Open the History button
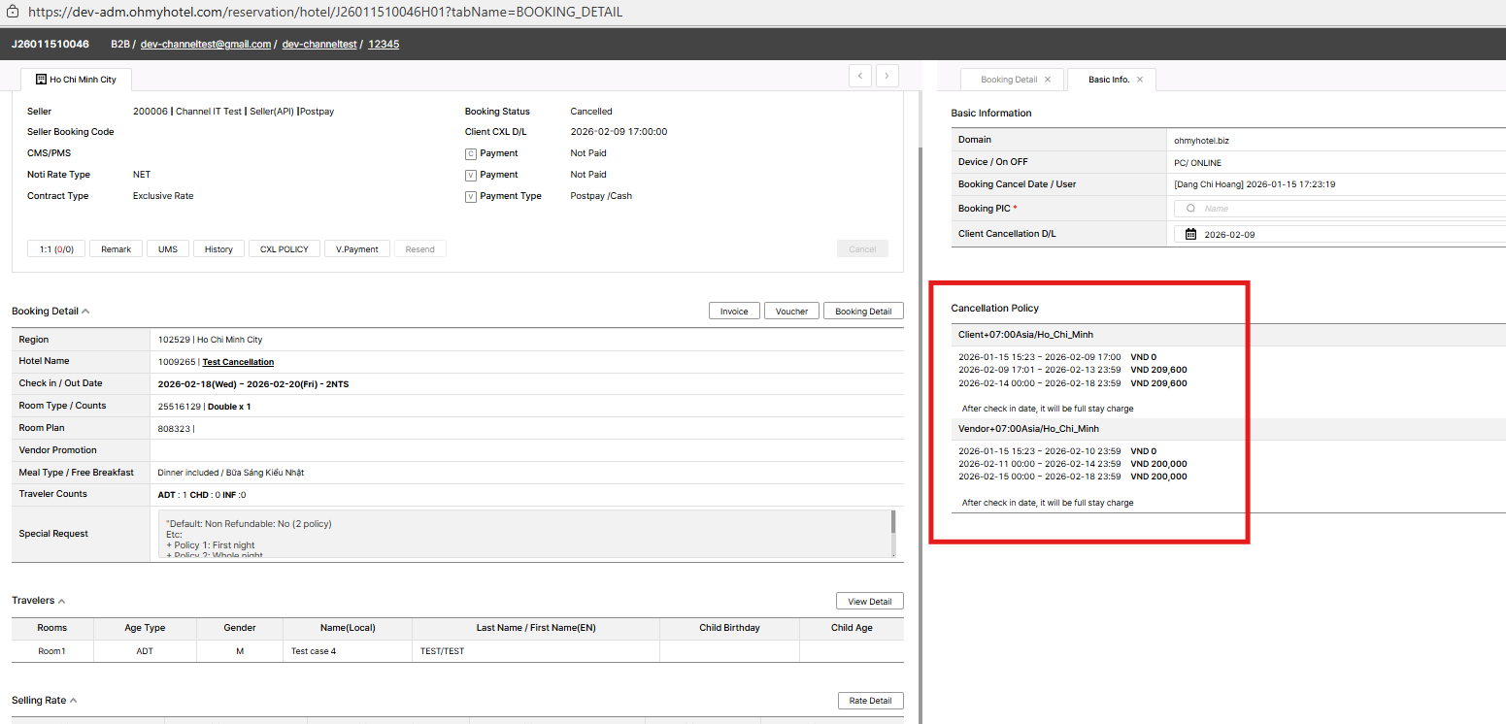The width and height of the screenshot is (1506, 724). point(218,249)
